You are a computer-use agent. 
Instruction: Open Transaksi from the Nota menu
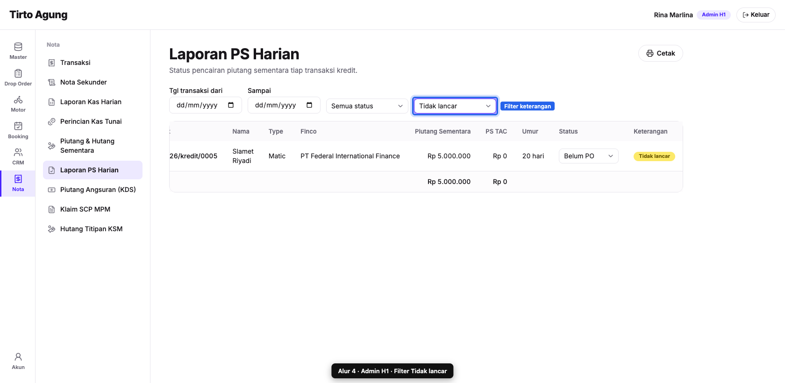point(93,63)
